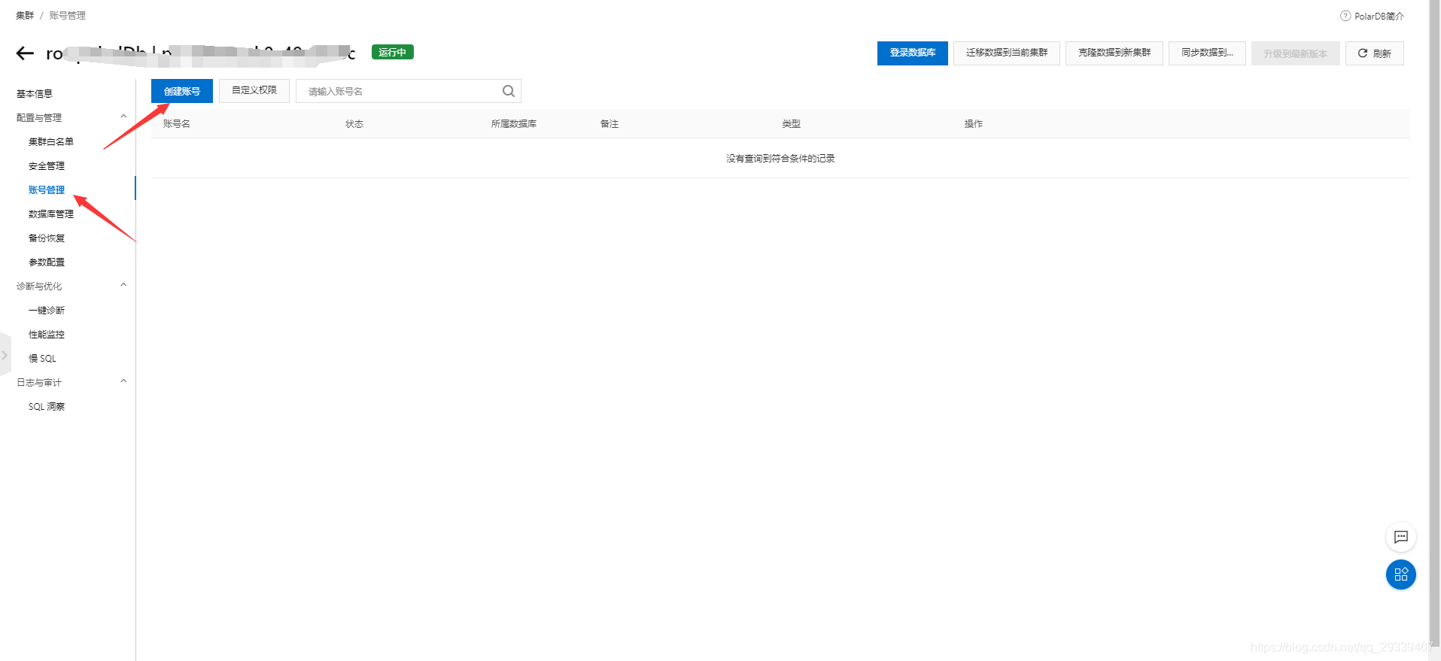Image resolution: width=1441 pixels, height=661 pixels.
Task: Click the 登录数据库 button
Action: click(x=912, y=53)
